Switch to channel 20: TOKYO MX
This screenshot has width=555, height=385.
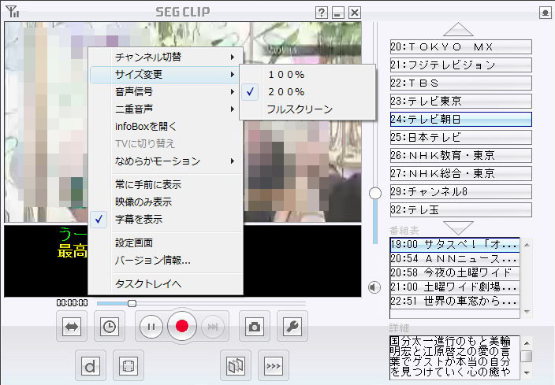[x=461, y=47]
